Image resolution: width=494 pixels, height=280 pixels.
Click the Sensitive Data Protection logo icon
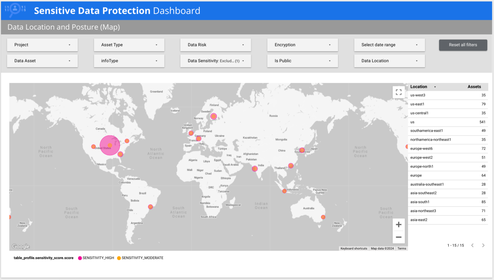point(15,10)
